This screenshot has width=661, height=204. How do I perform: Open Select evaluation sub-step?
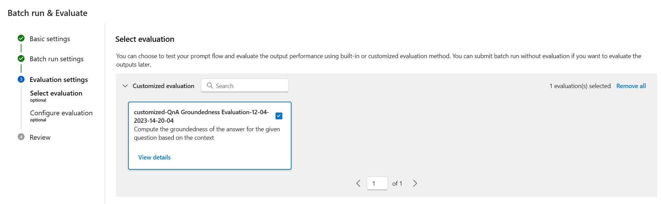pos(56,93)
